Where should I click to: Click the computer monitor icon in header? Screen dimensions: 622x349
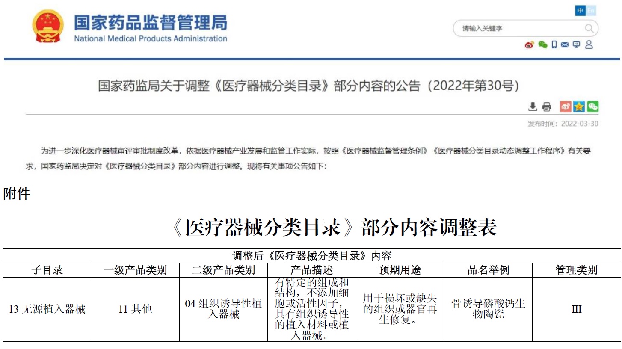point(576,44)
